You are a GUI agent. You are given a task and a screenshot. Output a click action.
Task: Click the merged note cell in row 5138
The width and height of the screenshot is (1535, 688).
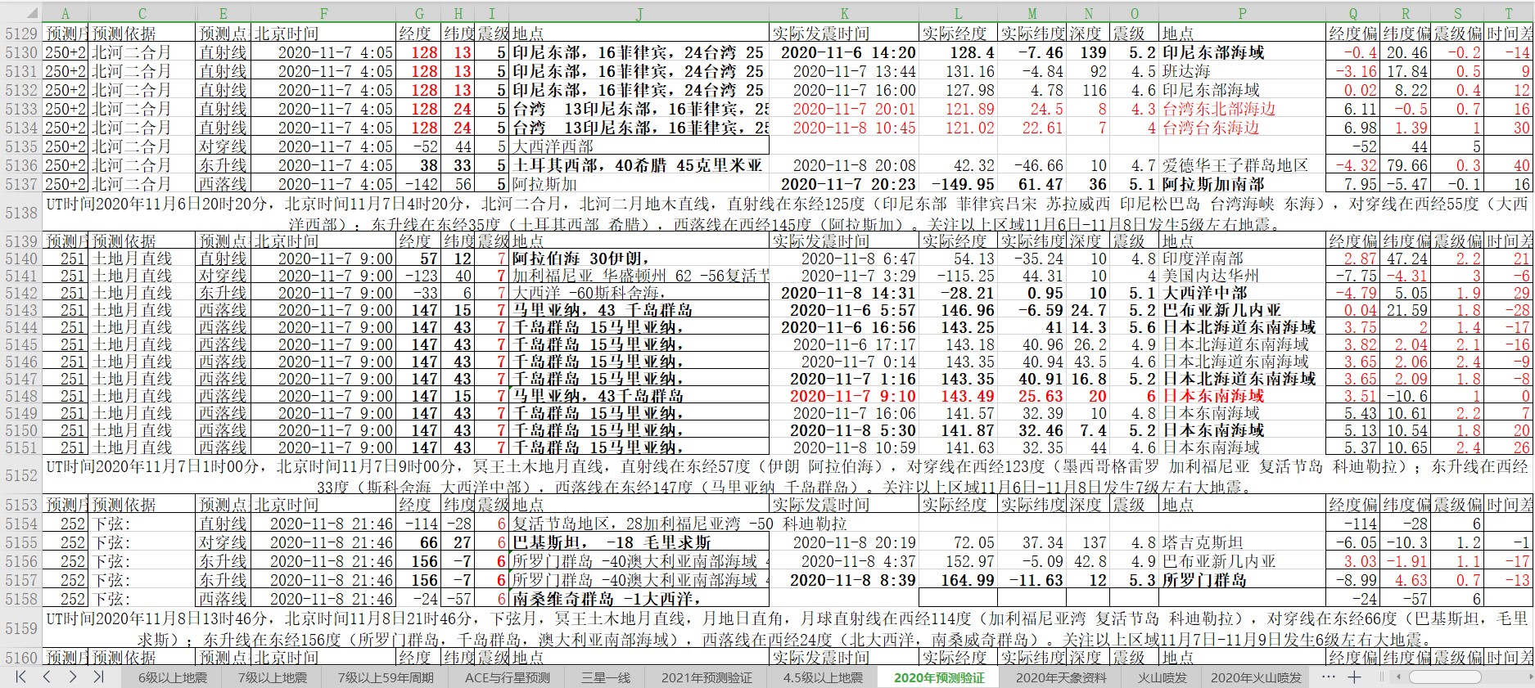[788, 213]
